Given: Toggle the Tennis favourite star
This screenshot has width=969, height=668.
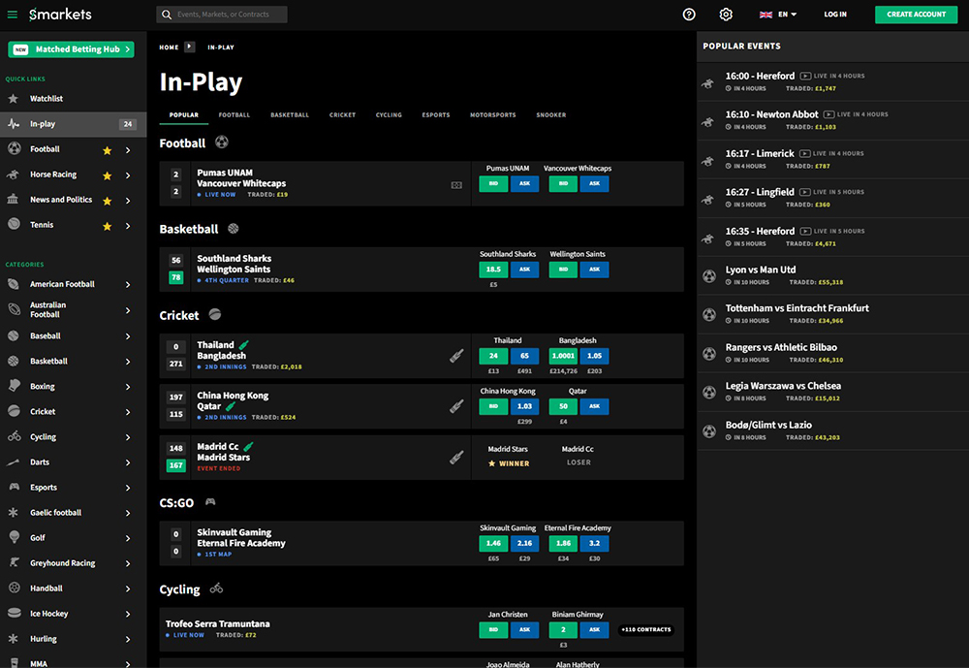Looking at the screenshot, I should tap(107, 226).
